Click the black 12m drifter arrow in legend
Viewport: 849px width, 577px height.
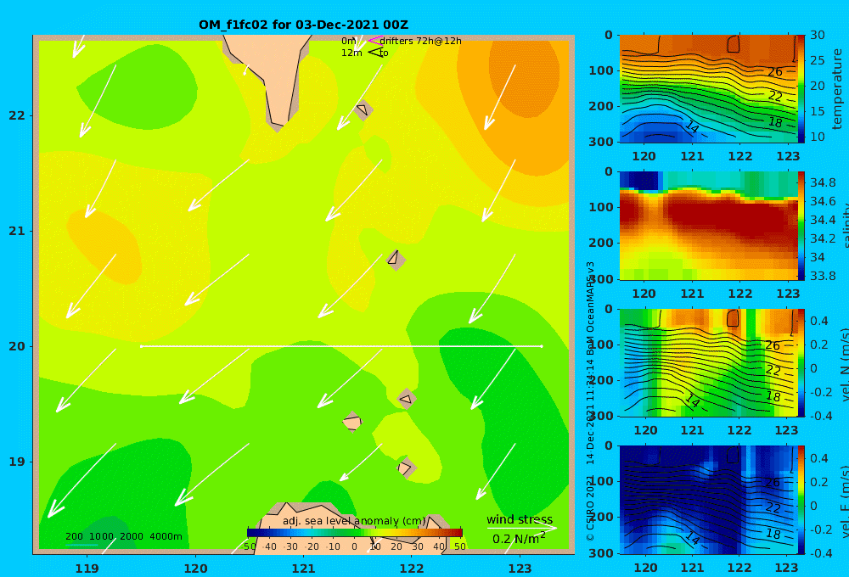tap(376, 53)
